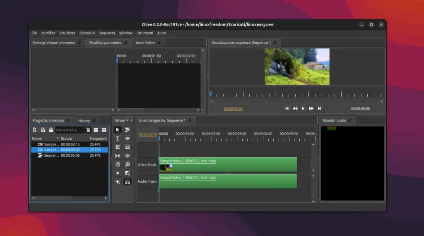Image resolution: width=424 pixels, height=236 pixels.
Task: Click the Durata column header
Action: [74, 138]
